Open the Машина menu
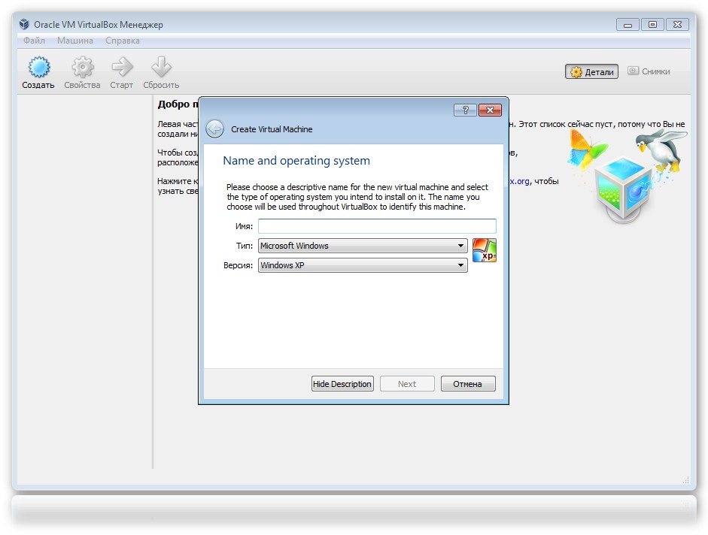The image size is (708, 535). (x=75, y=41)
